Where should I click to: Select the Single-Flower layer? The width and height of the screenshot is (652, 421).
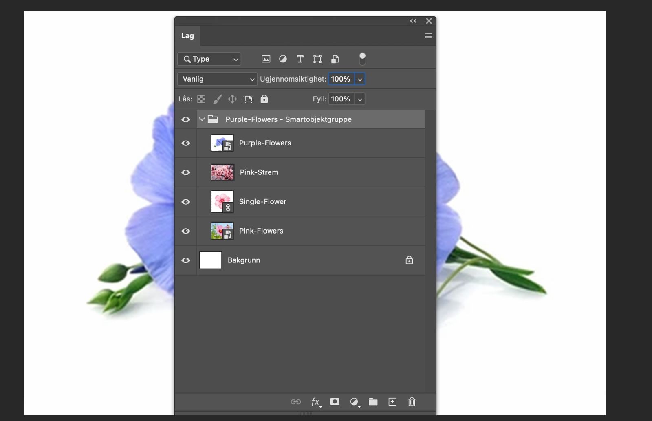(x=263, y=202)
